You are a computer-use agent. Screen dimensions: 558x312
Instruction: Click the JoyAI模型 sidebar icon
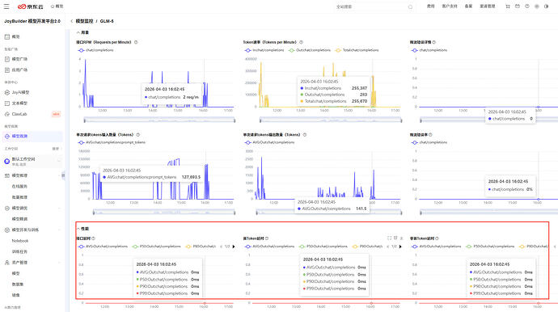[6, 92]
